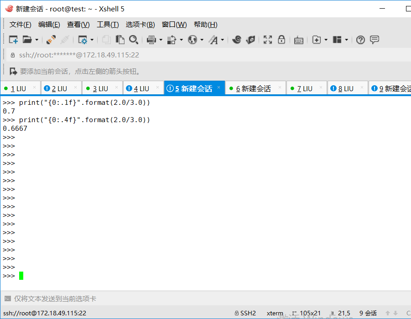This screenshot has width=411, height=319.
Task: Expand the globe encoding dropdown arrow
Action: point(202,40)
